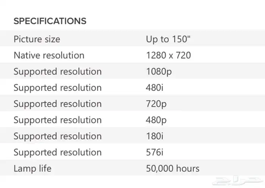Click the 480i resolution value
Image resolution: width=265 pixels, height=188 pixels.
154,88
